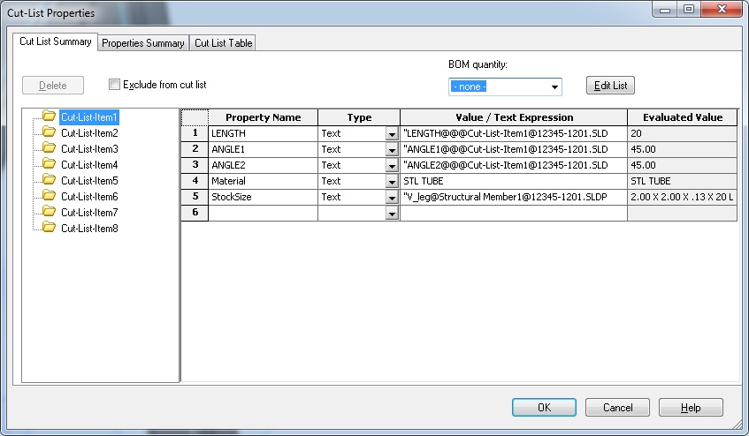This screenshot has width=749, height=436.
Task: Click the Cut-List-Item2 folder icon
Action: click(49, 132)
